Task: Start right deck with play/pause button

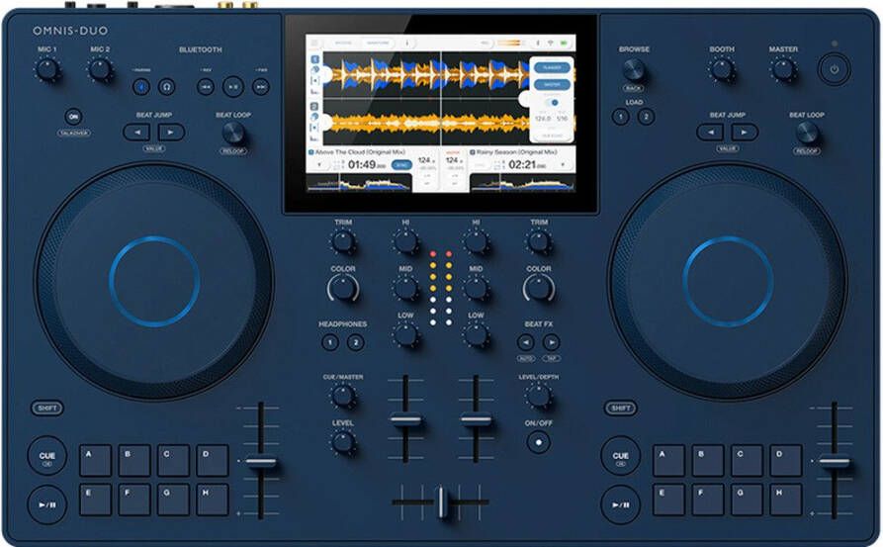Action: click(x=621, y=504)
